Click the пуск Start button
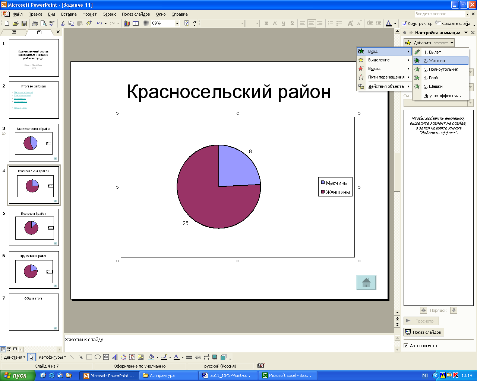 18,375
